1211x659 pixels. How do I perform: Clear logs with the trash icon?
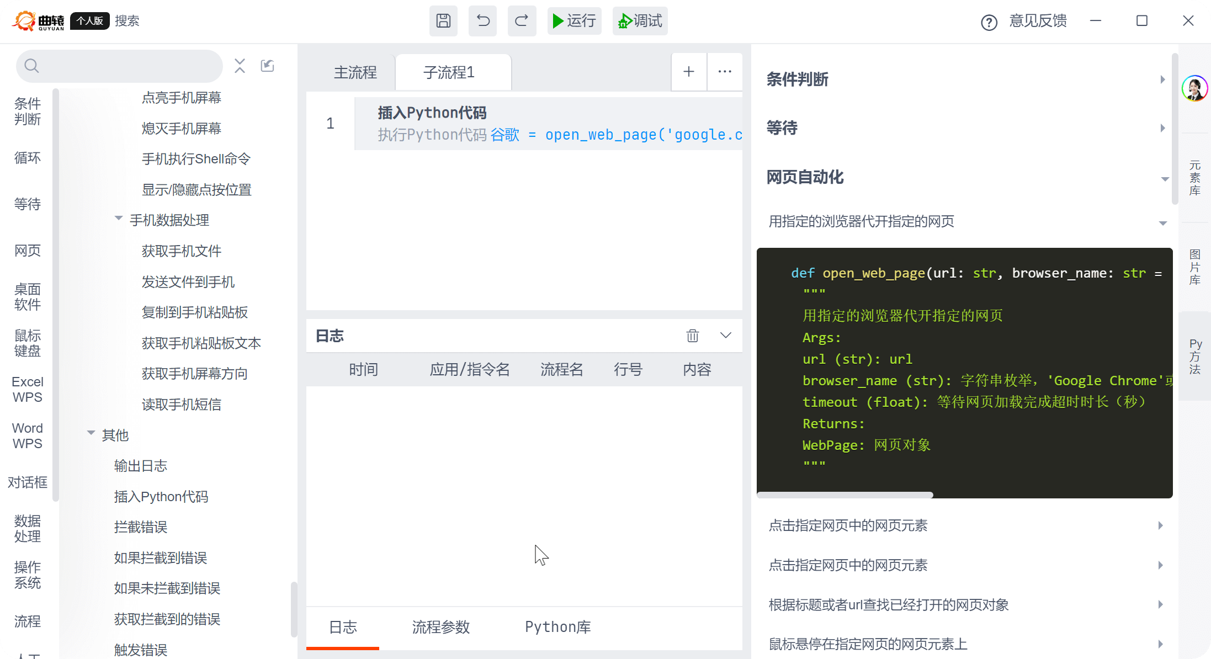692,336
